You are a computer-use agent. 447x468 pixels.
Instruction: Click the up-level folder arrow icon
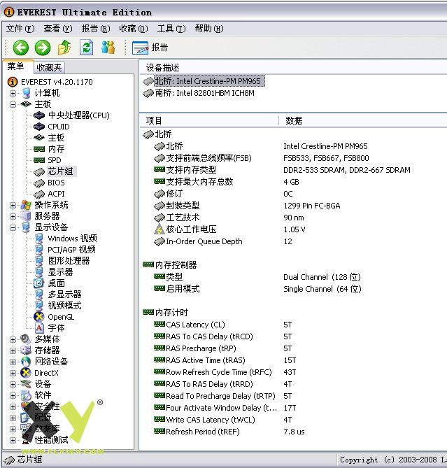pos(64,48)
